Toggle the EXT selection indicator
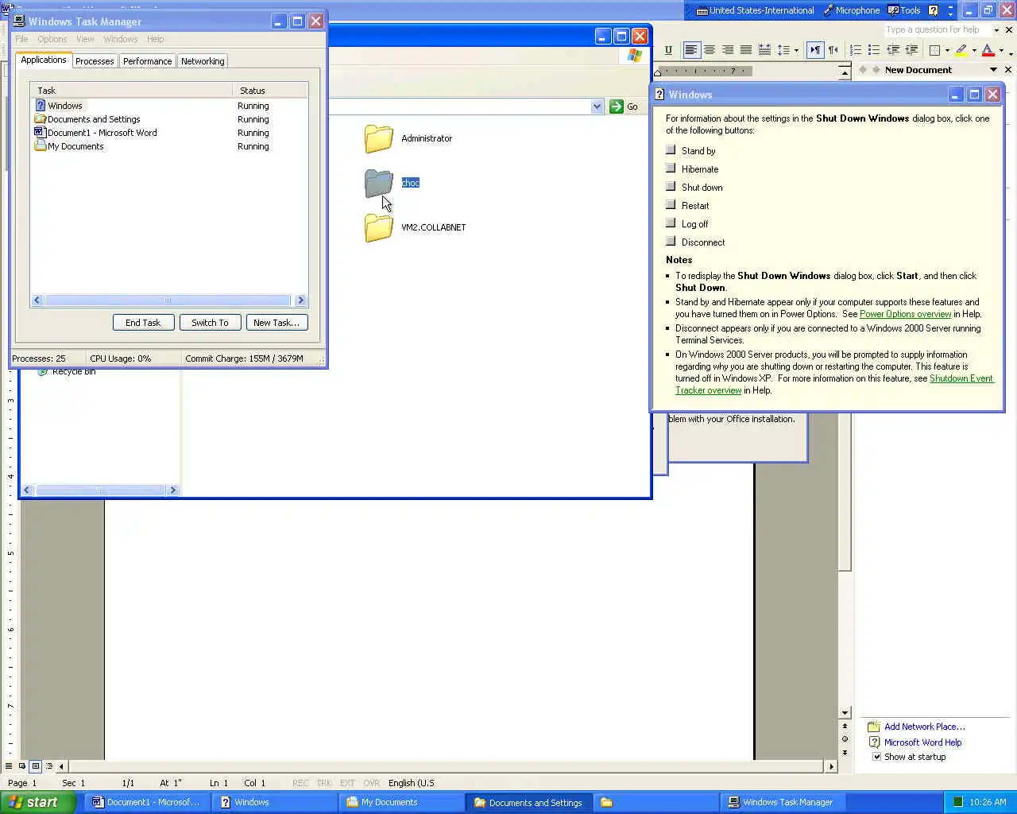 pos(347,783)
